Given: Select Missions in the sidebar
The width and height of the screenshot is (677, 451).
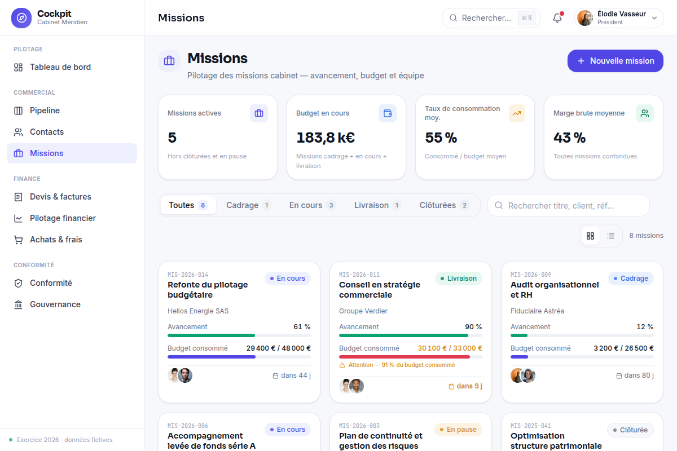Looking at the screenshot, I should tap(72, 153).
